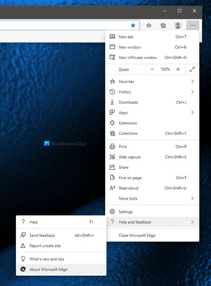Click the Web capture camera icon
Image resolution: width=211 pixels, height=286 pixels.
(112, 157)
